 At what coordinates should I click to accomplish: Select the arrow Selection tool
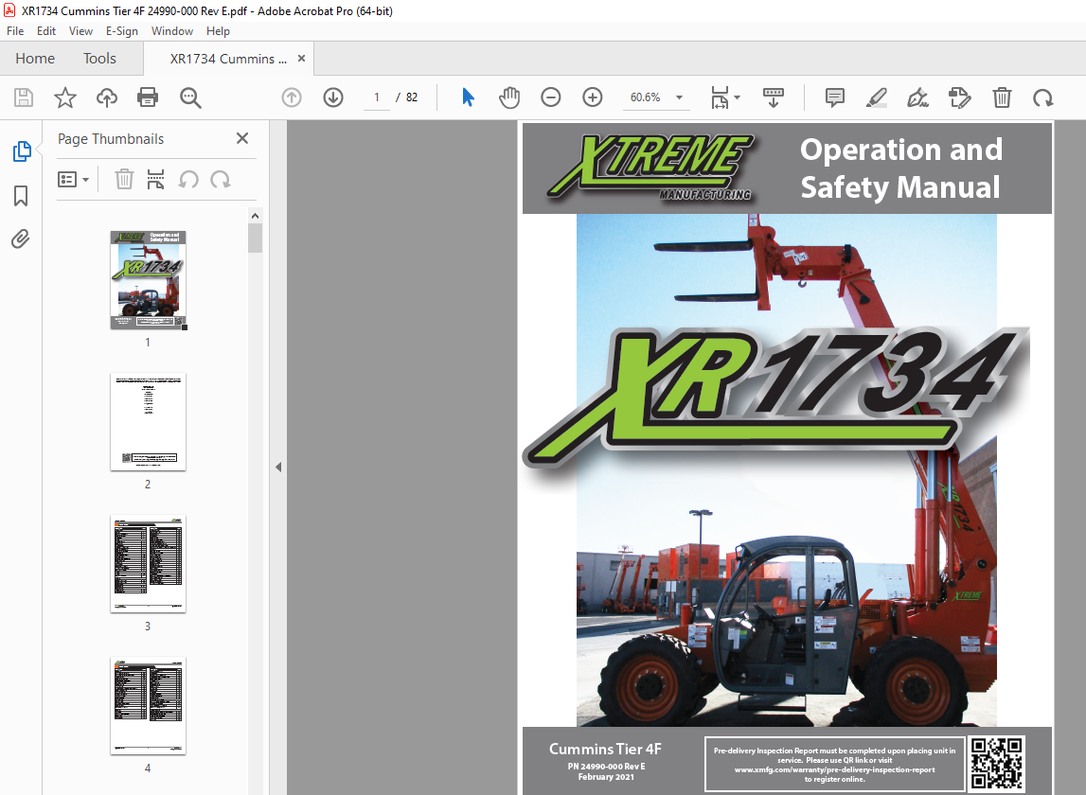468,97
